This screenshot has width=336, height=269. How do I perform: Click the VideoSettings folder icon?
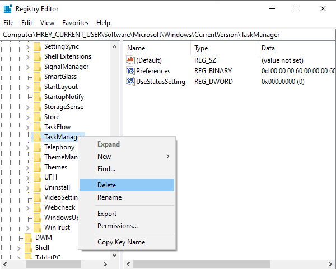click(x=37, y=197)
